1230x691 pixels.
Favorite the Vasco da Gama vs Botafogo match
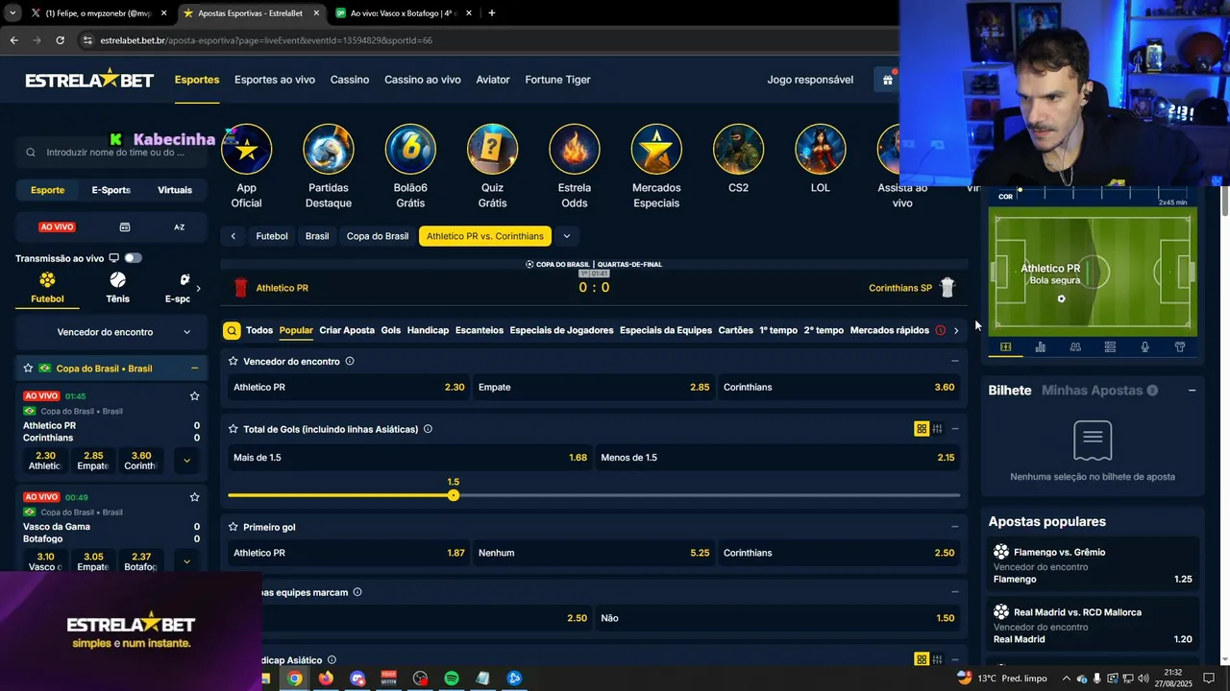[194, 497]
